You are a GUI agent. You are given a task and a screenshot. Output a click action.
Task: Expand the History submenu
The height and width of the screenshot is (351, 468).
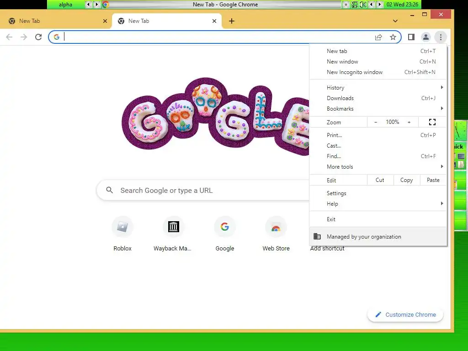[378, 87]
